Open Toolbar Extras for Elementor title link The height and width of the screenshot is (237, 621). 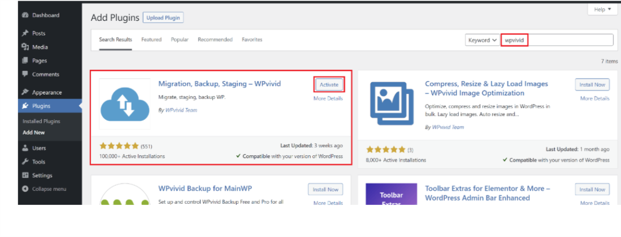[488, 193]
